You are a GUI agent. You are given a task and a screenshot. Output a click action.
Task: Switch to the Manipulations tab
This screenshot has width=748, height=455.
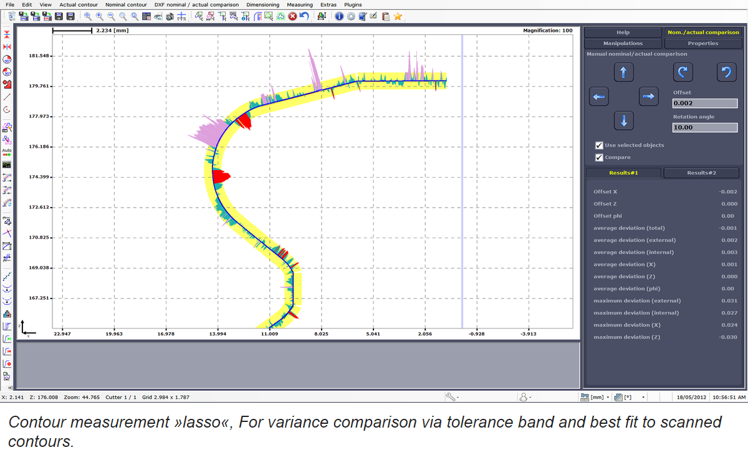(623, 44)
